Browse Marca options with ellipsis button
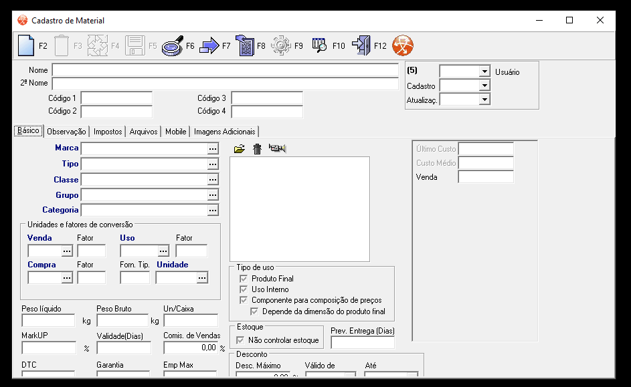The image size is (631, 387). point(213,147)
